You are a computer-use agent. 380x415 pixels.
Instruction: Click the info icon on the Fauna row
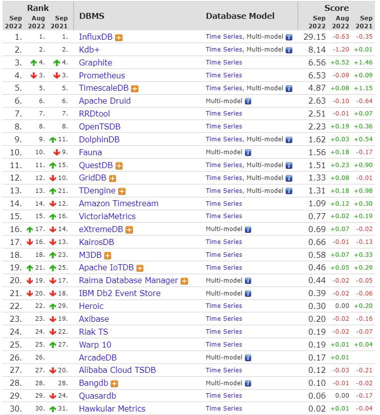[248, 153]
